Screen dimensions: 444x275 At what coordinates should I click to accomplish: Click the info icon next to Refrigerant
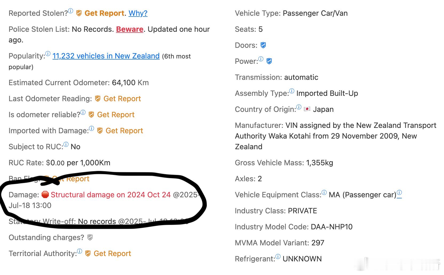click(x=278, y=257)
